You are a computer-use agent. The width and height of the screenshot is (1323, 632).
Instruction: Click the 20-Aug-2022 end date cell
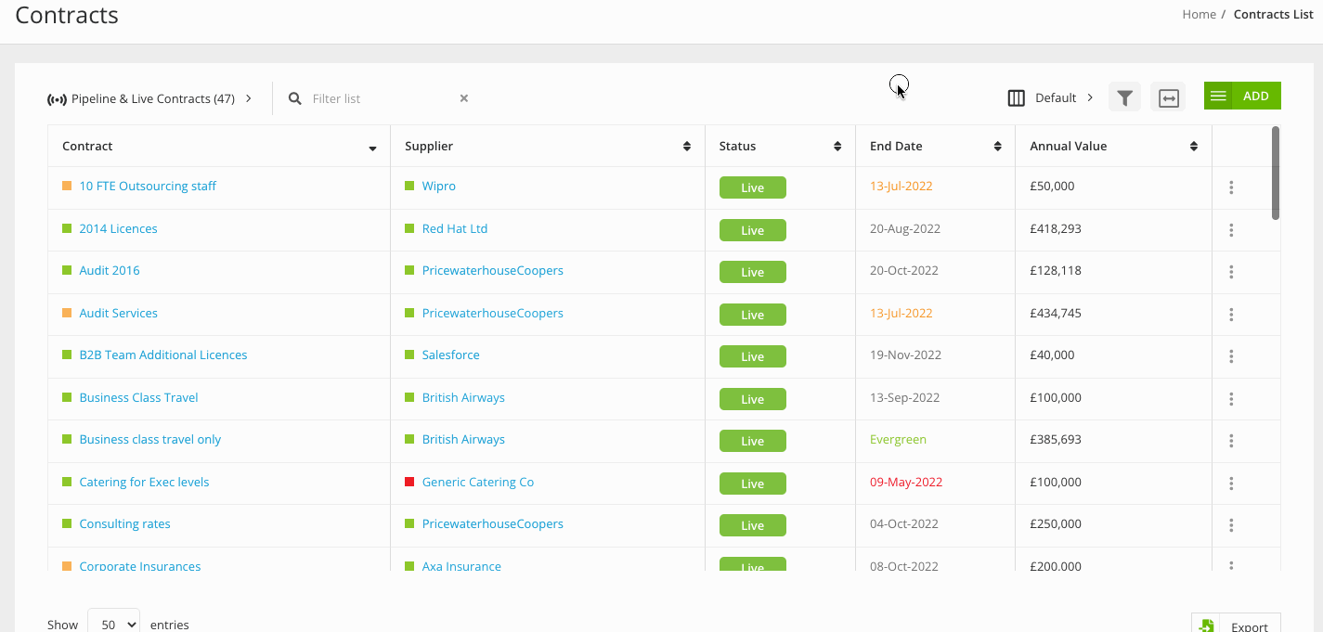905,228
